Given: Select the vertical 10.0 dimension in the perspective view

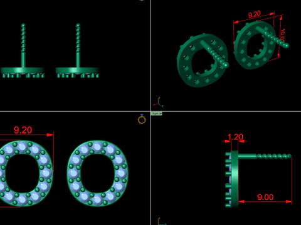Looking at the screenshot, I should click(282, 35).
